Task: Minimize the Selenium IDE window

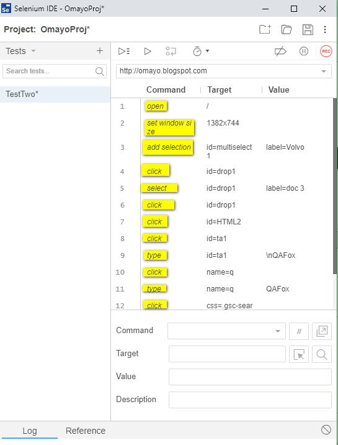Action: coord(265,9)
